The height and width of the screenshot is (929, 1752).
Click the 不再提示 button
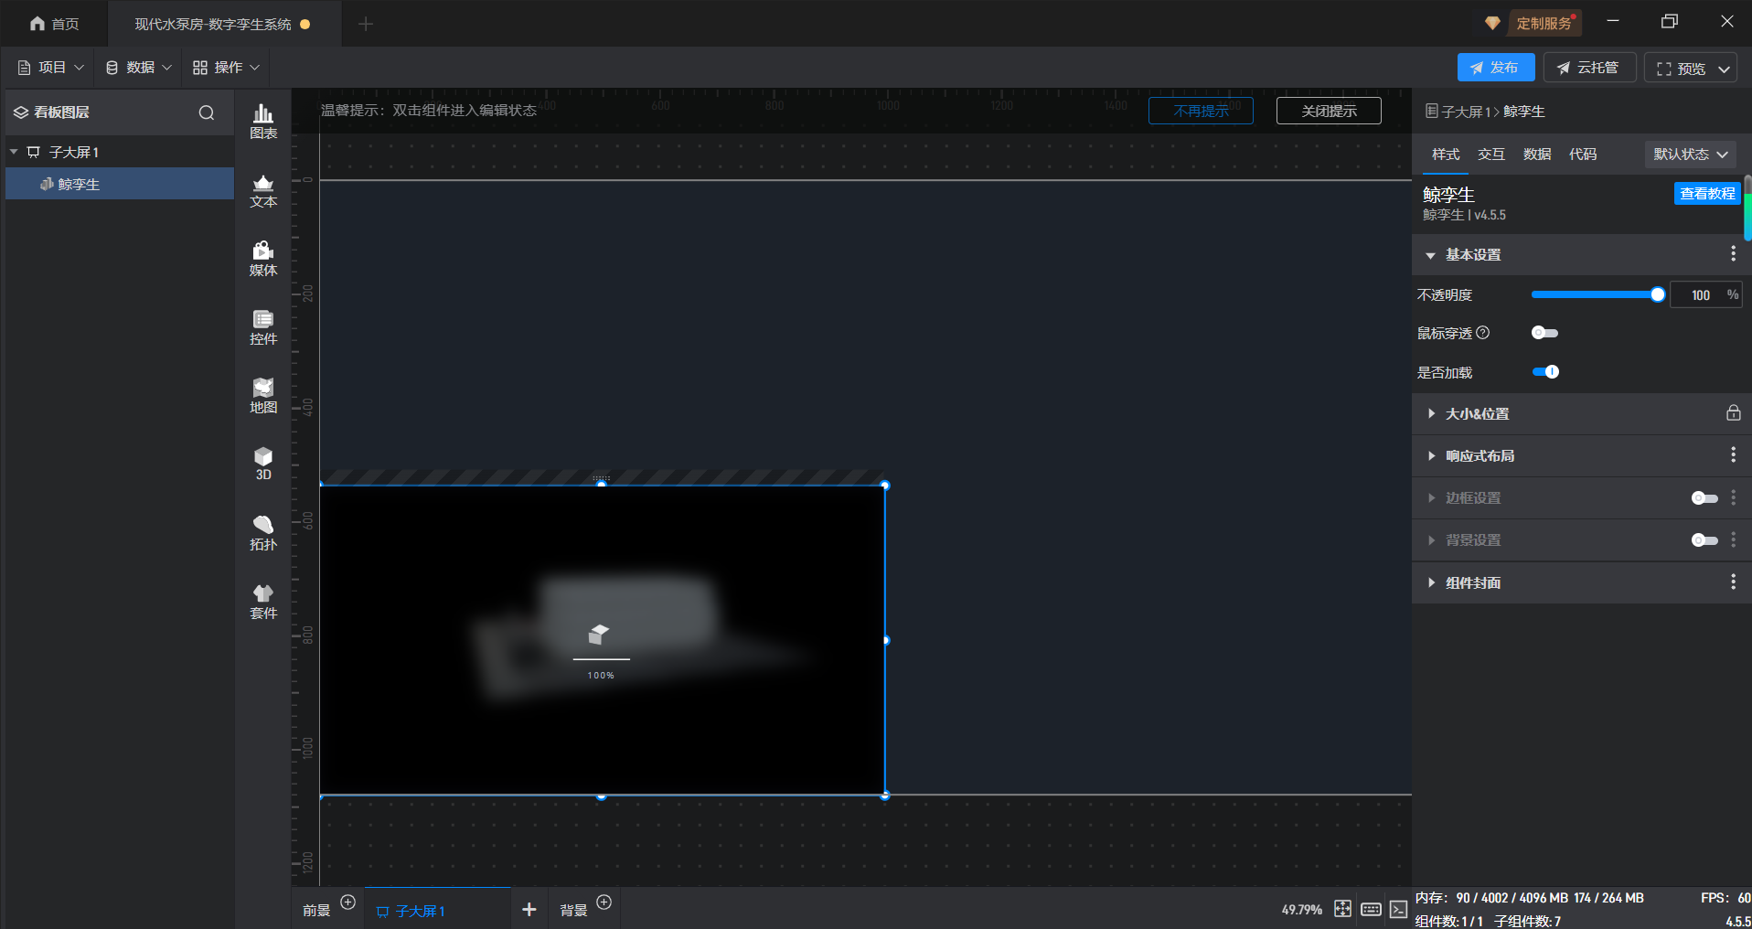1201,111
